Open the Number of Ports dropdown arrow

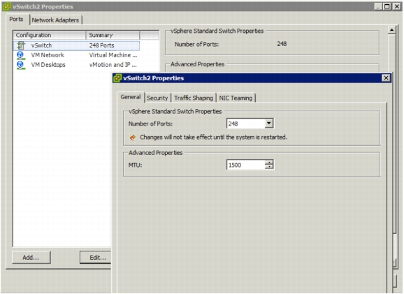click(268, 124)
